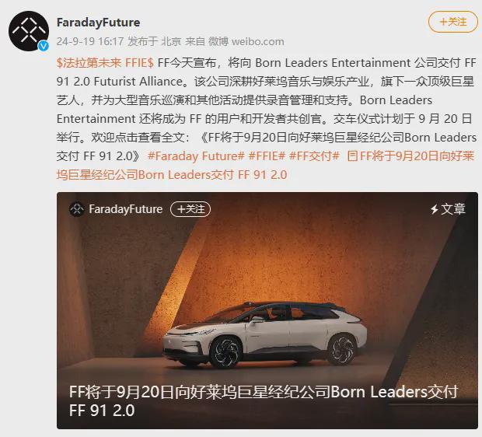The width and height of the screenshot is (482, 437).
Task: Open the FaradayFuture account name link
Action: tap(99, 23)
